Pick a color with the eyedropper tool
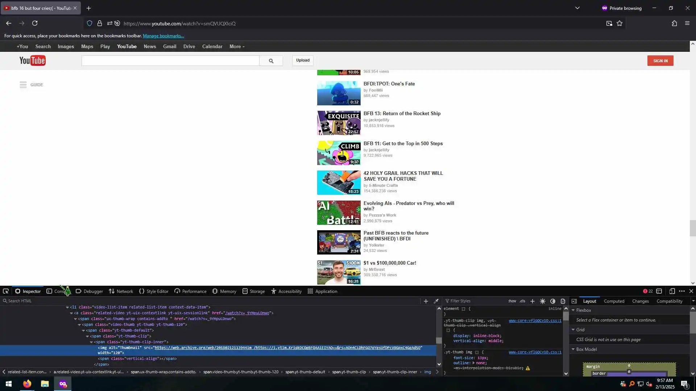 point(436,301)
